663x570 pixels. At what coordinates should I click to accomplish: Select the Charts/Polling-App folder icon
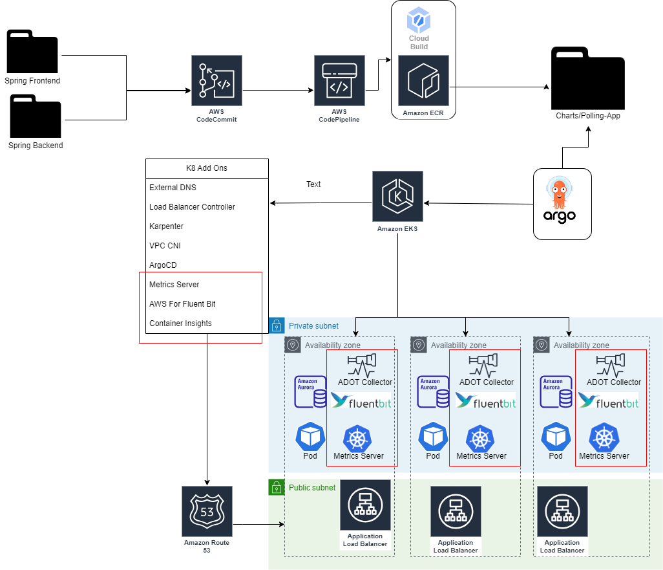pyautogui.click(x=588, y=78)
